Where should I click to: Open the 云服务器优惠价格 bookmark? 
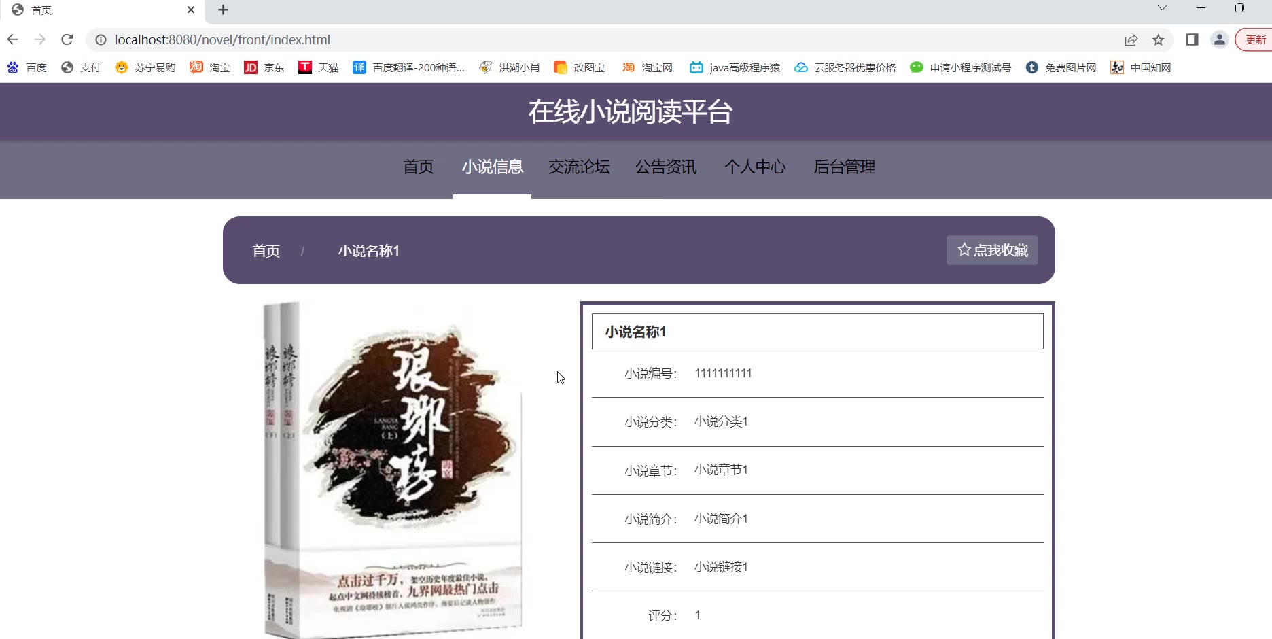[x=845, y=67]
